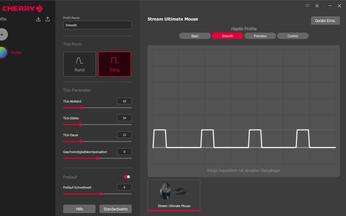Viewport: 346px width, 216px height.
Task: Switch to Smooth haptic profile
Action: pos(228,36)
